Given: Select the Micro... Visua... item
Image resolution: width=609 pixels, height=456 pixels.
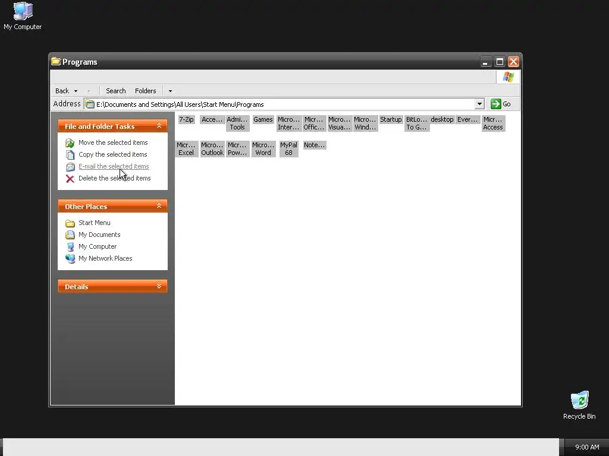Looking at the screenshot, I should [x=340, y=123].
